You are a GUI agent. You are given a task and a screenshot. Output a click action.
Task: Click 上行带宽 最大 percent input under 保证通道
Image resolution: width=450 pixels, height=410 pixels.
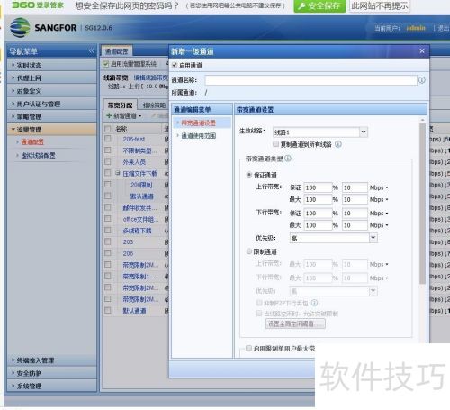(x=318, y=199)
